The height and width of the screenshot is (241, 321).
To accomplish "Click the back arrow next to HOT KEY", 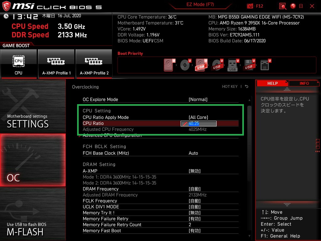I will coord(247,87).
